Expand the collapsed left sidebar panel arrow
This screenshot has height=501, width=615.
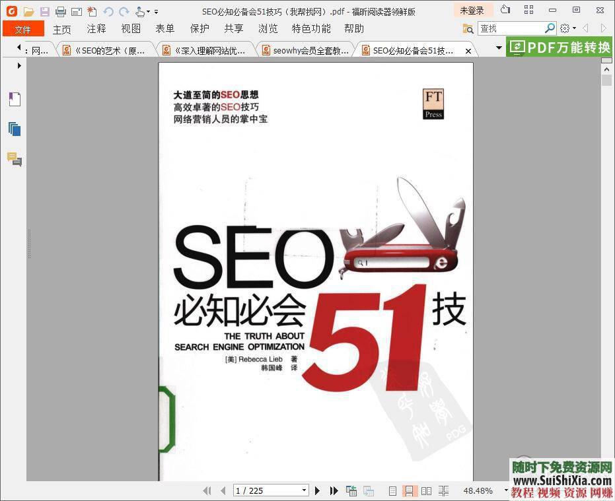coord(18,65)
